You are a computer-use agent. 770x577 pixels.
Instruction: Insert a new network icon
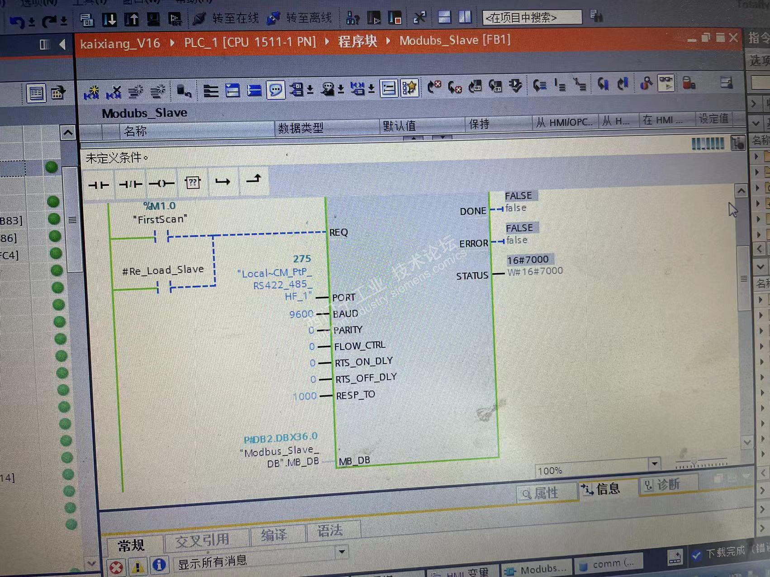pos(91,92)
